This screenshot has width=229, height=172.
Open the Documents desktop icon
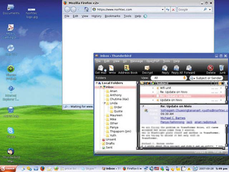click(11, 9)
